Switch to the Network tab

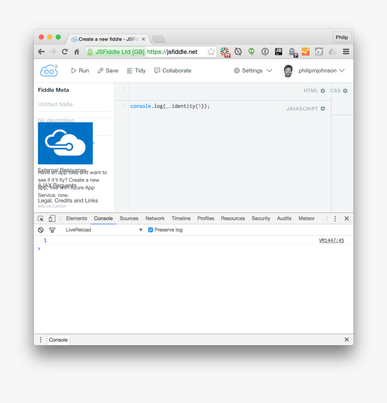click(155, 218)
